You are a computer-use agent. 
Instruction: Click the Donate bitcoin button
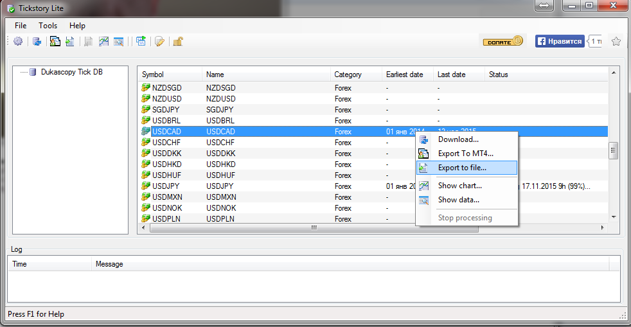pos(503,41)
